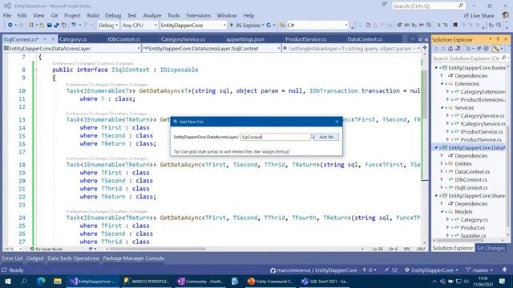Click the Windows taskbar search icon
The image size is (513, 288).
(x=24, y=281)
